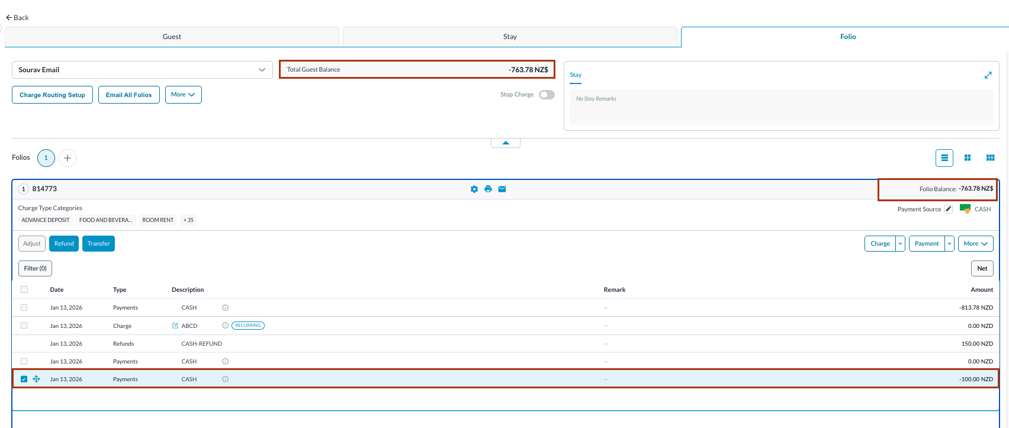Switch to two-column grid view

tap(968, 158)
